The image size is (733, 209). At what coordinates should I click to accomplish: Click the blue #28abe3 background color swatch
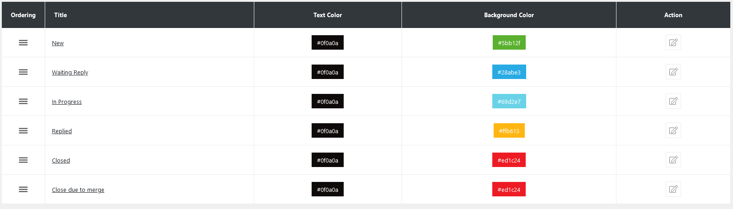509,72
